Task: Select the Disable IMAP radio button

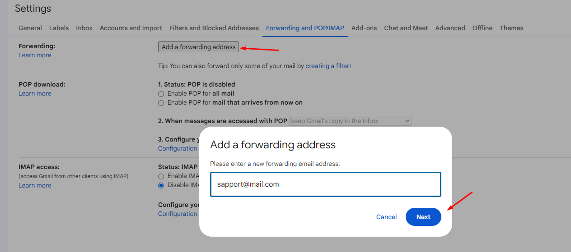Action: (x=161, y=185)
